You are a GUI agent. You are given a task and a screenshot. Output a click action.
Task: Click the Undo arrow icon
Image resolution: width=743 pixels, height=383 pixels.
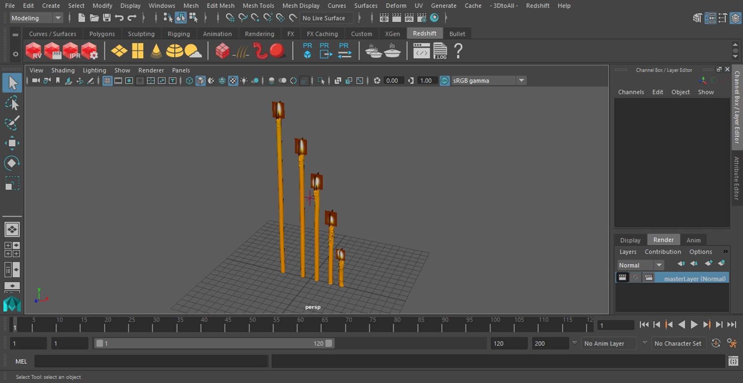point(119,18)
